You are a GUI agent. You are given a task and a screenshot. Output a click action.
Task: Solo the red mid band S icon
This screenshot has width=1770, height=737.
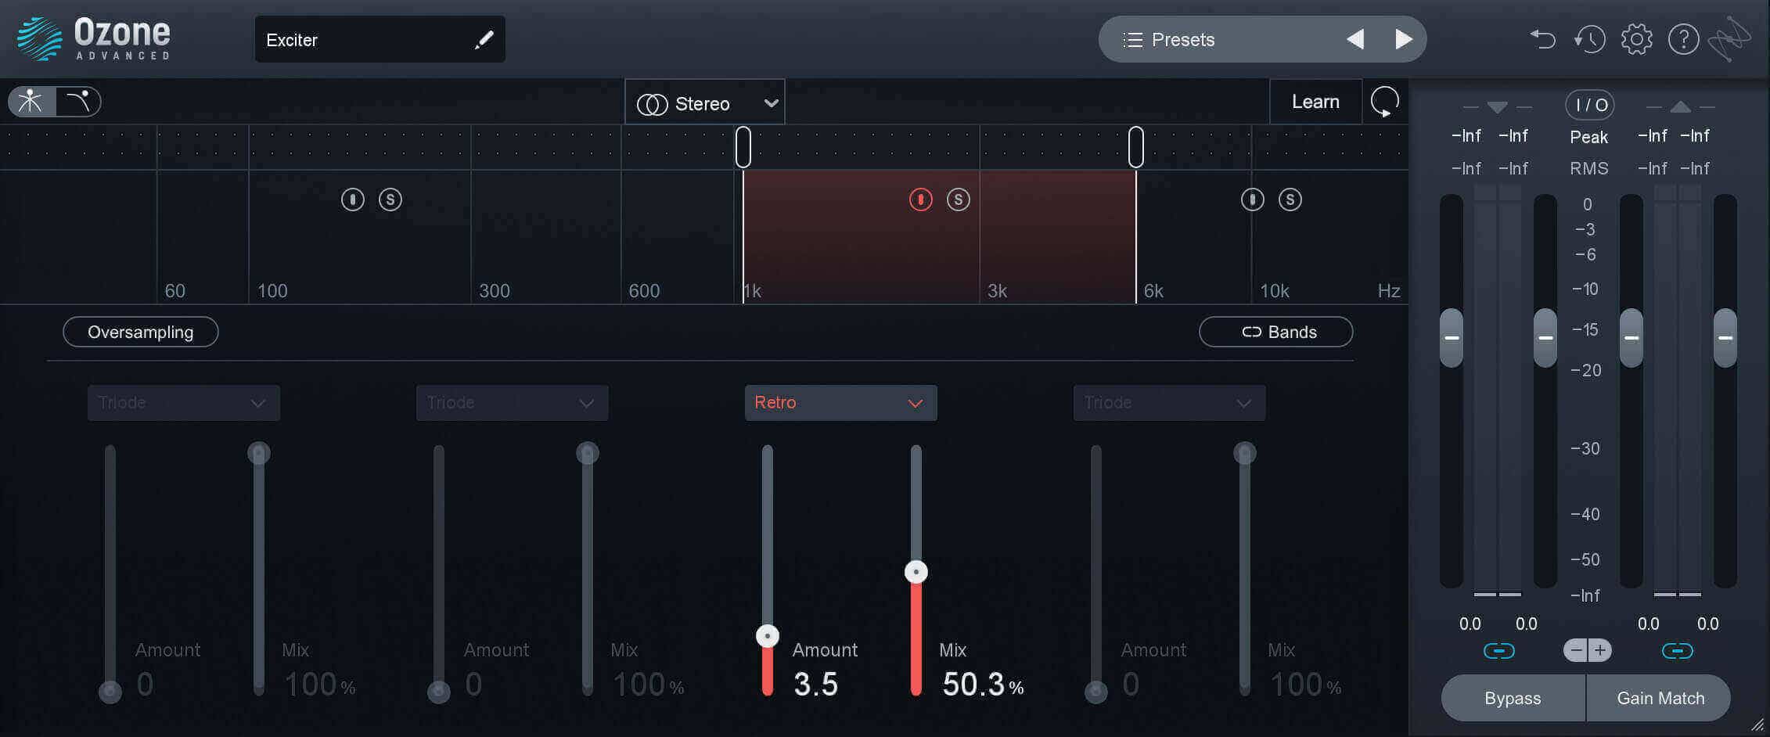pos(959,200)
